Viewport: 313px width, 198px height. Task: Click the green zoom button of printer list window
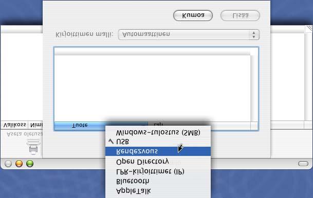pos(30,164)
